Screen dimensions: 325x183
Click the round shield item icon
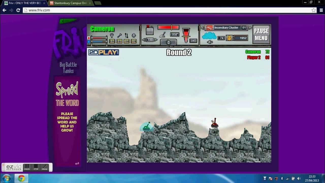pyautogui.click(x=134, y=36)
